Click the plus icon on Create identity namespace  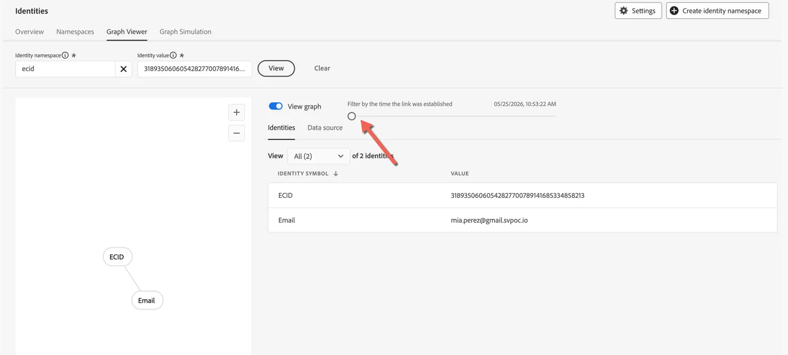pos(674,10)
